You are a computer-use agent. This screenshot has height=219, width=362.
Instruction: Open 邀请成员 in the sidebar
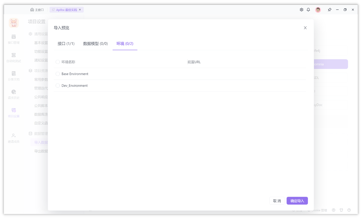[14, 138]
